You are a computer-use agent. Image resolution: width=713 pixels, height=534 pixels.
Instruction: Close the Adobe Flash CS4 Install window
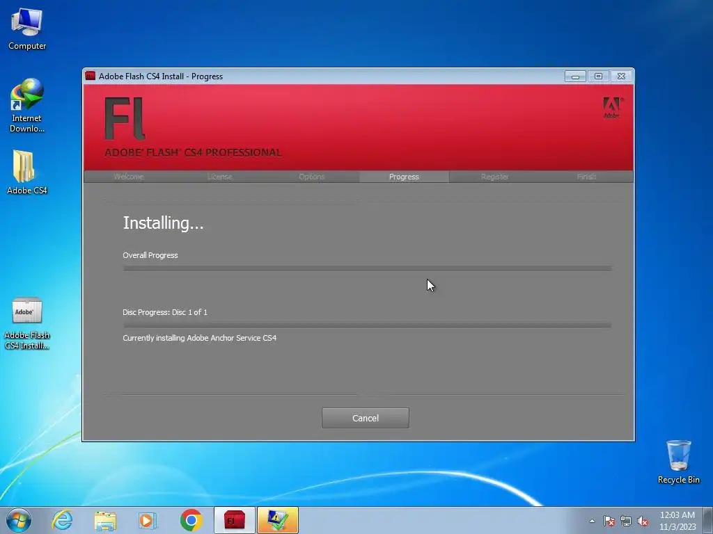(621, 76)
